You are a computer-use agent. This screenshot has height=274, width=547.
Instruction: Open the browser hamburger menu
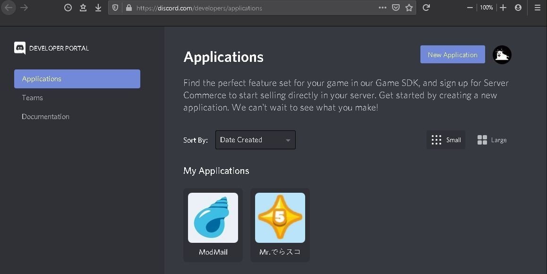538,8
